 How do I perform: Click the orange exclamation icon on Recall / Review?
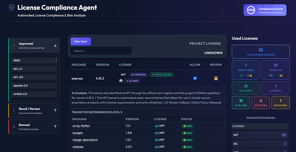tap(14, 111)
